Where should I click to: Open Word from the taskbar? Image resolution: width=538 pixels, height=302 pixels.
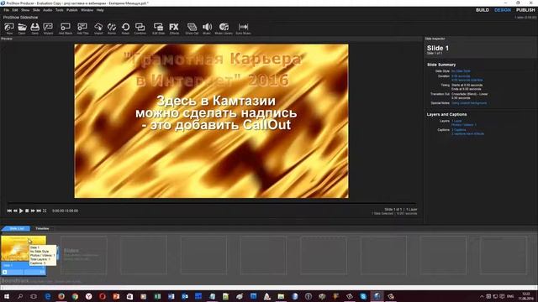171,296
